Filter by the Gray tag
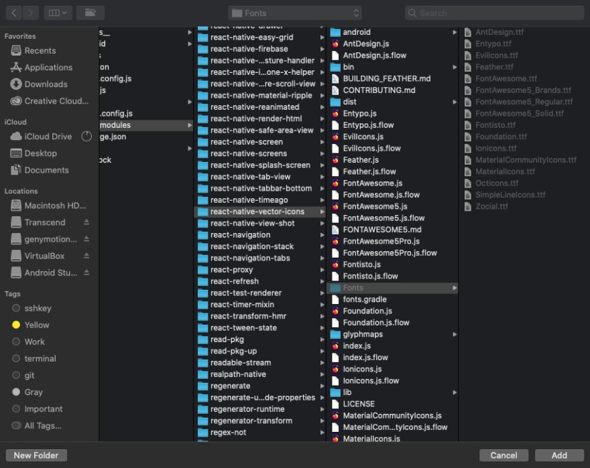This screenshot has height=468, width=590. [33, 392]
